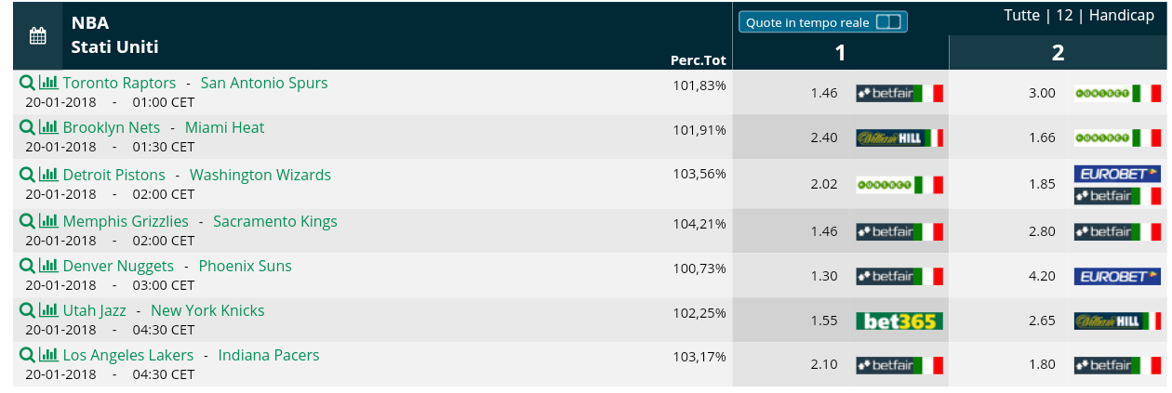Click magnifier icon for Denver Nuggets match

coord(27,266)
